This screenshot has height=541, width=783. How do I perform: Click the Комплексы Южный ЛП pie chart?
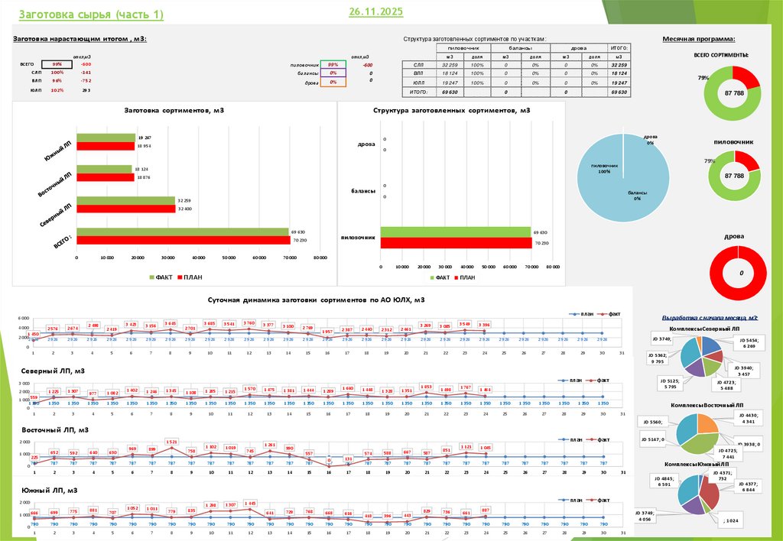pyautogui.click(x=698, y=494)
